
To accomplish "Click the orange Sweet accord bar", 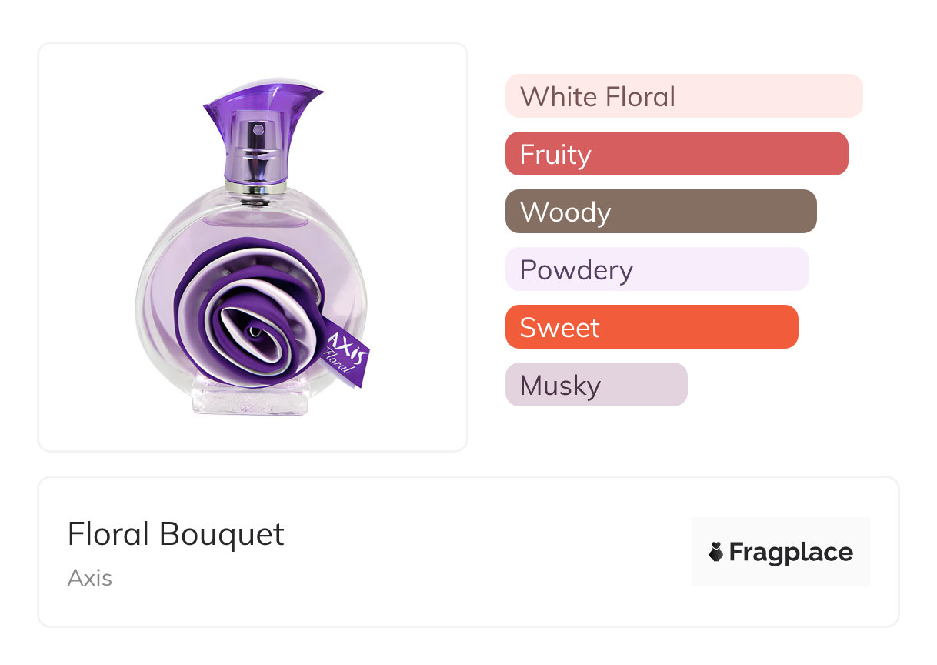I will (651, 327).
